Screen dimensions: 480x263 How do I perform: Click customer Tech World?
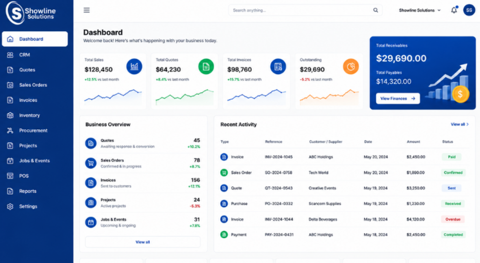(318, 173)
